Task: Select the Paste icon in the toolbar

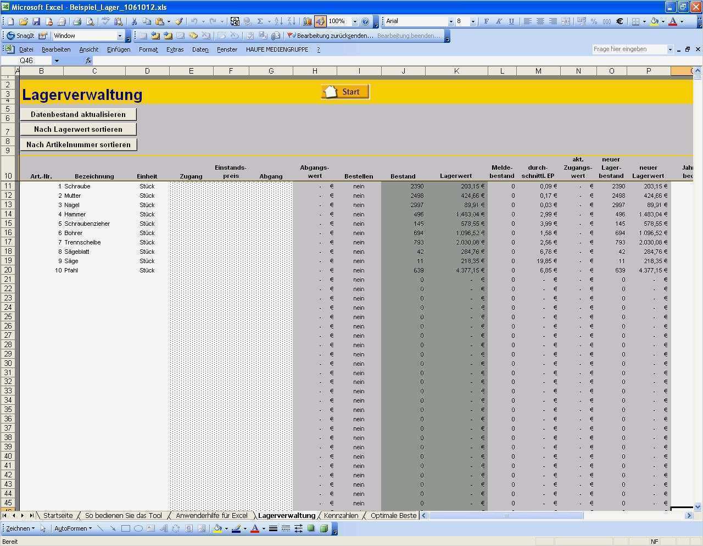Action: [x=159, y=21]
